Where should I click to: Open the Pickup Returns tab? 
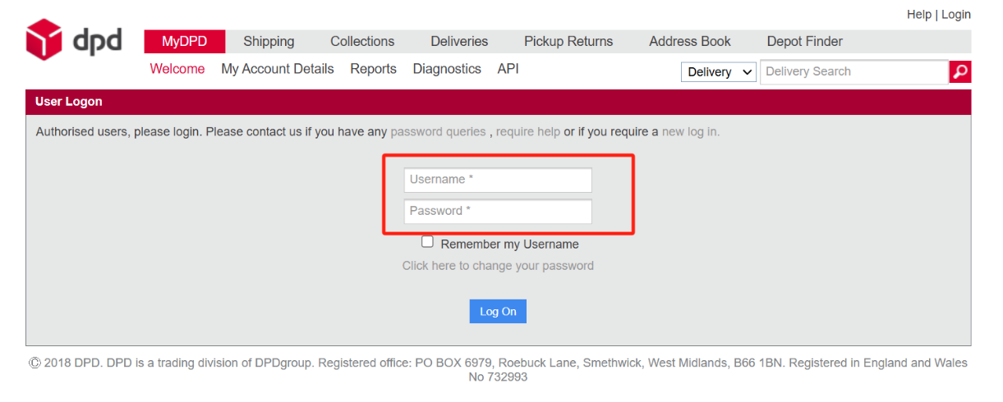[568, 42]
